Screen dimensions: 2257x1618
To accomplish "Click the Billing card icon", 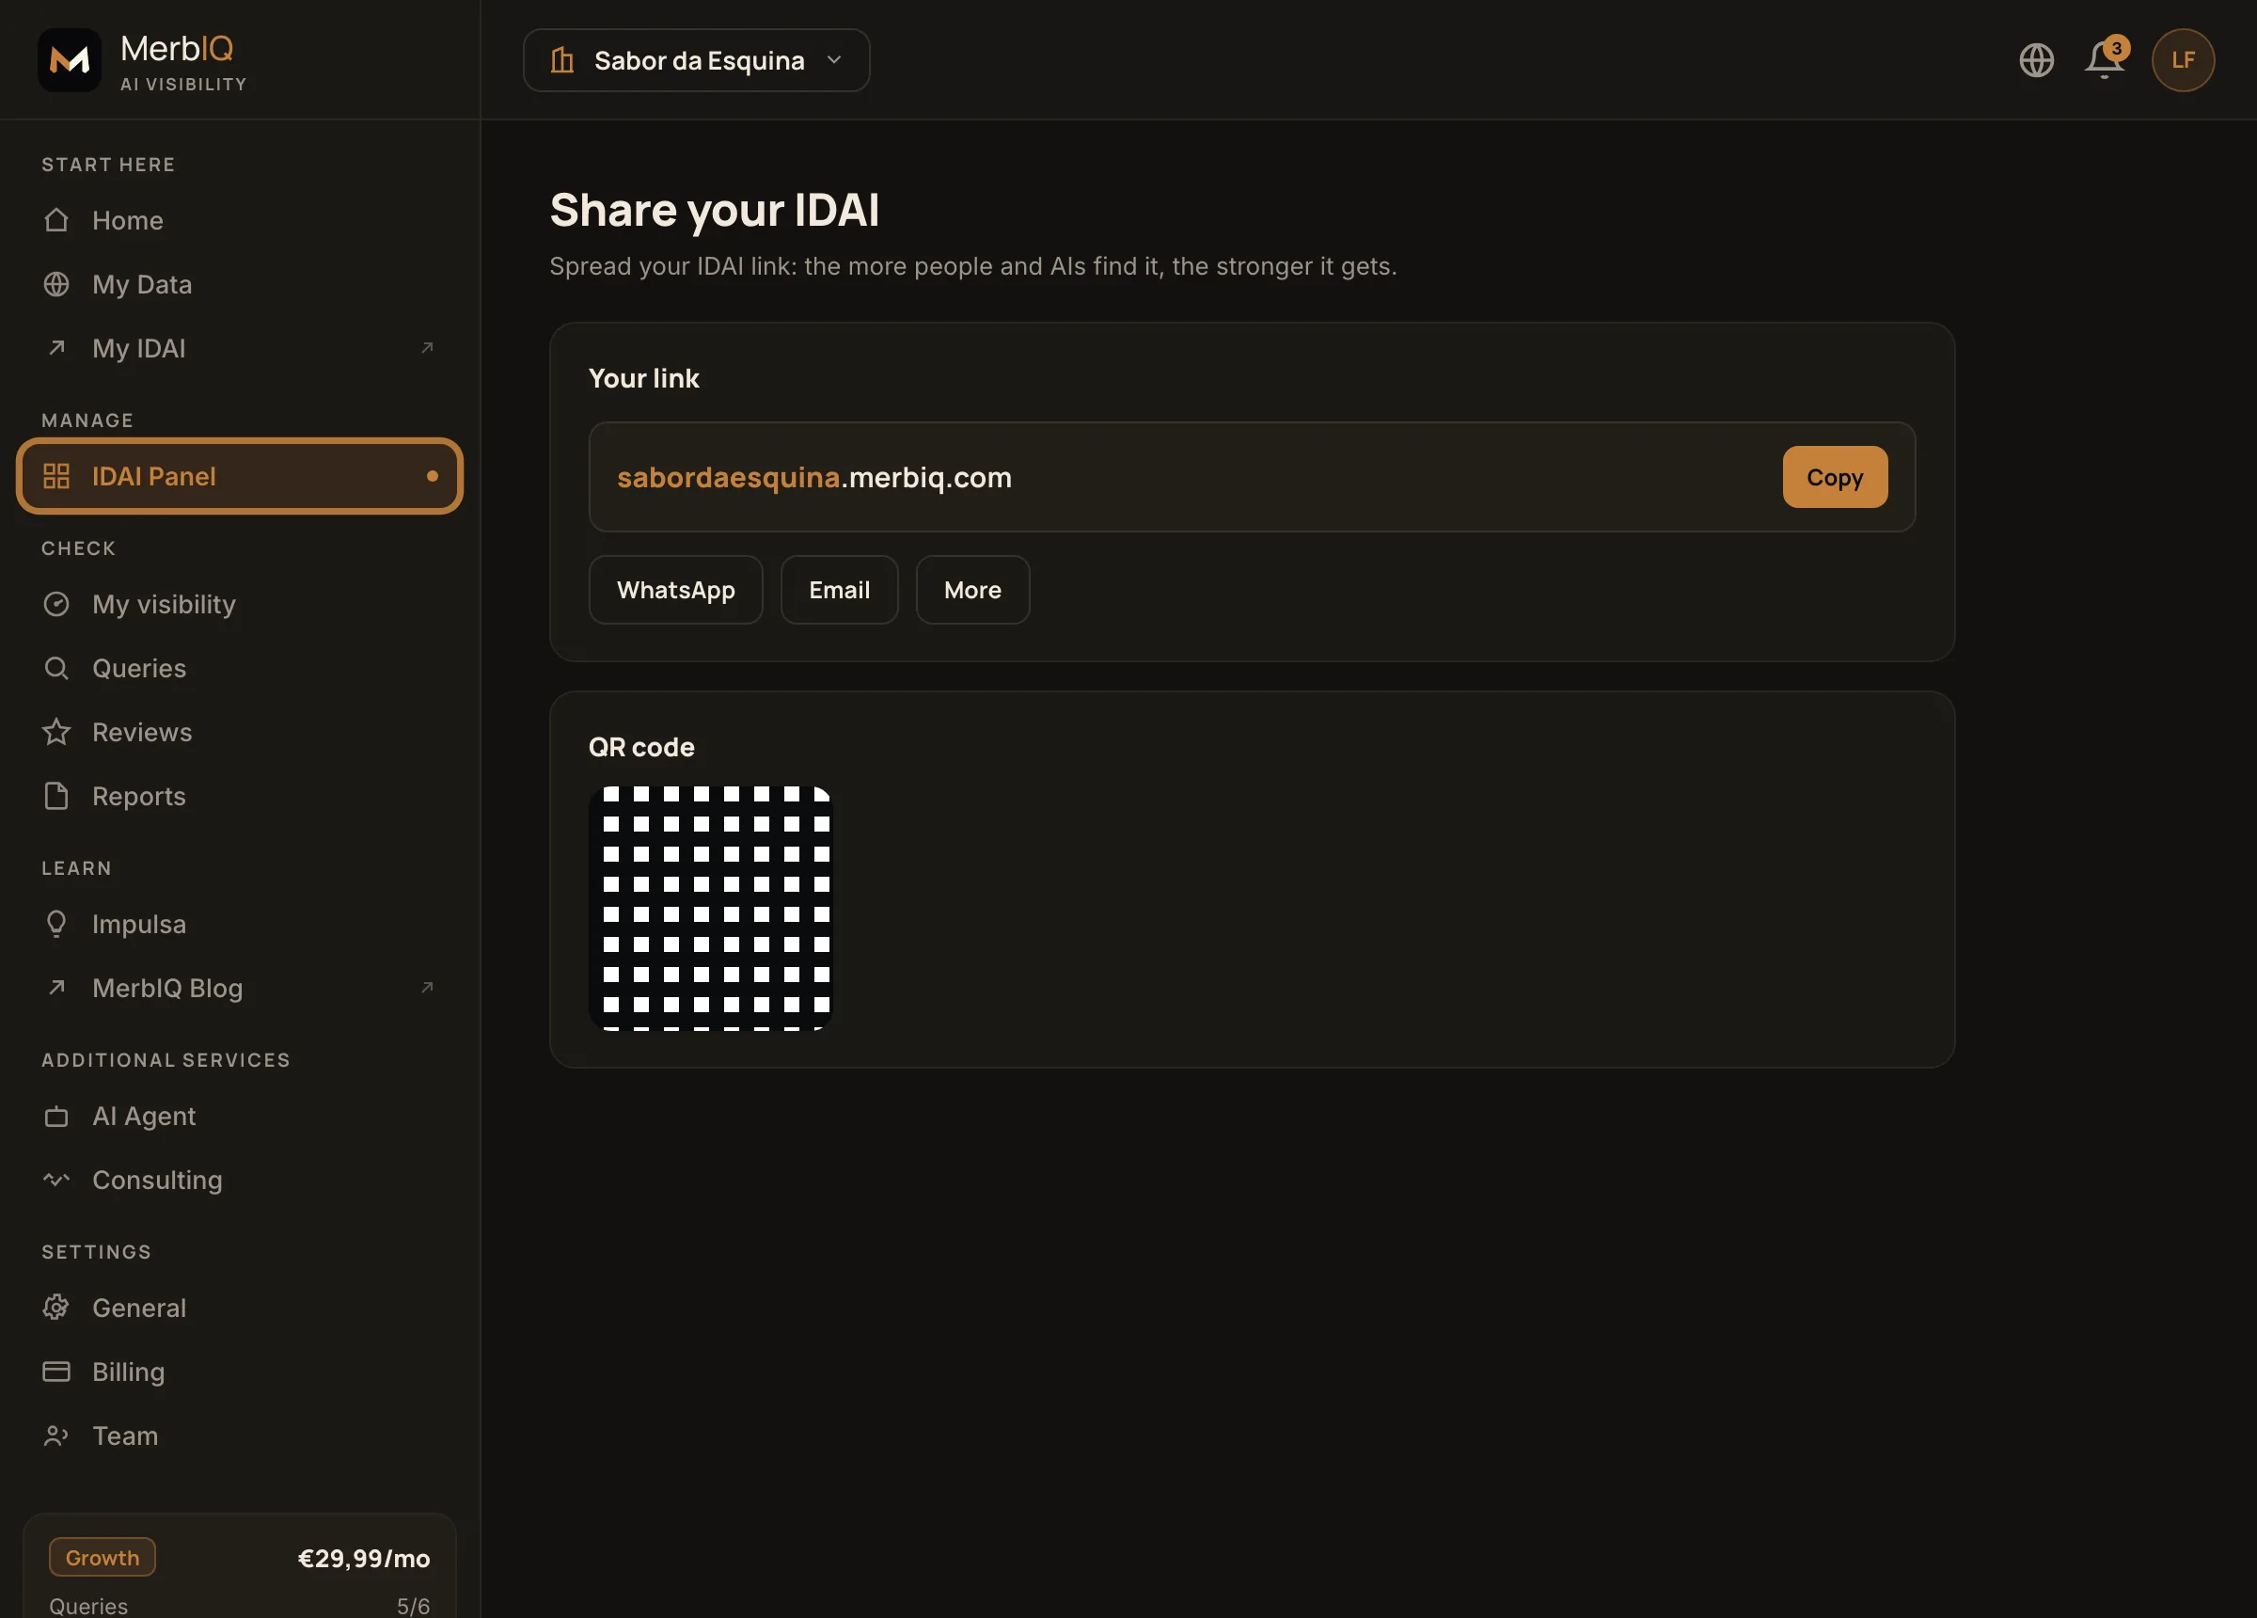I will click(56, 1372).
